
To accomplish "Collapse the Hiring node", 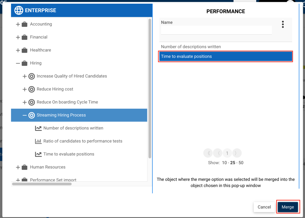I will pyautogui.click(x=18, y=63).
